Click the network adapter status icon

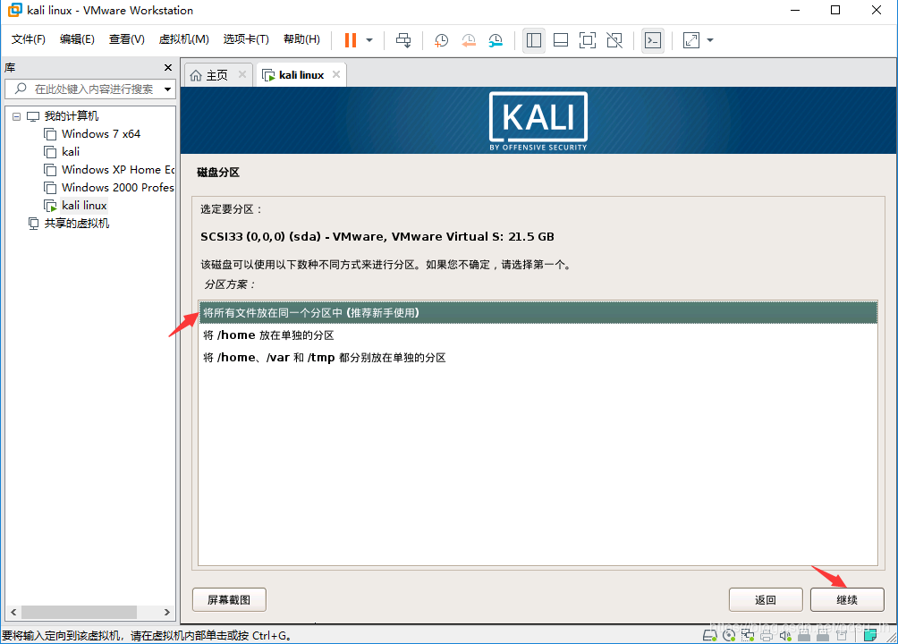[748, 635]
